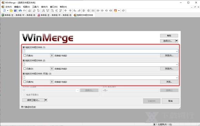Open the 视图(V) menu
Viewport: 200px width, 126px height.
(26, 7)
